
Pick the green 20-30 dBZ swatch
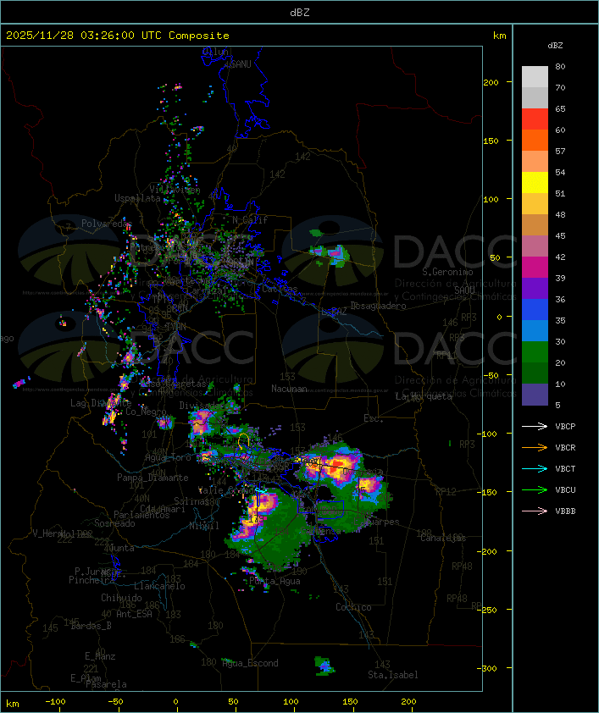pyautogui.click(x=535, y=352)
